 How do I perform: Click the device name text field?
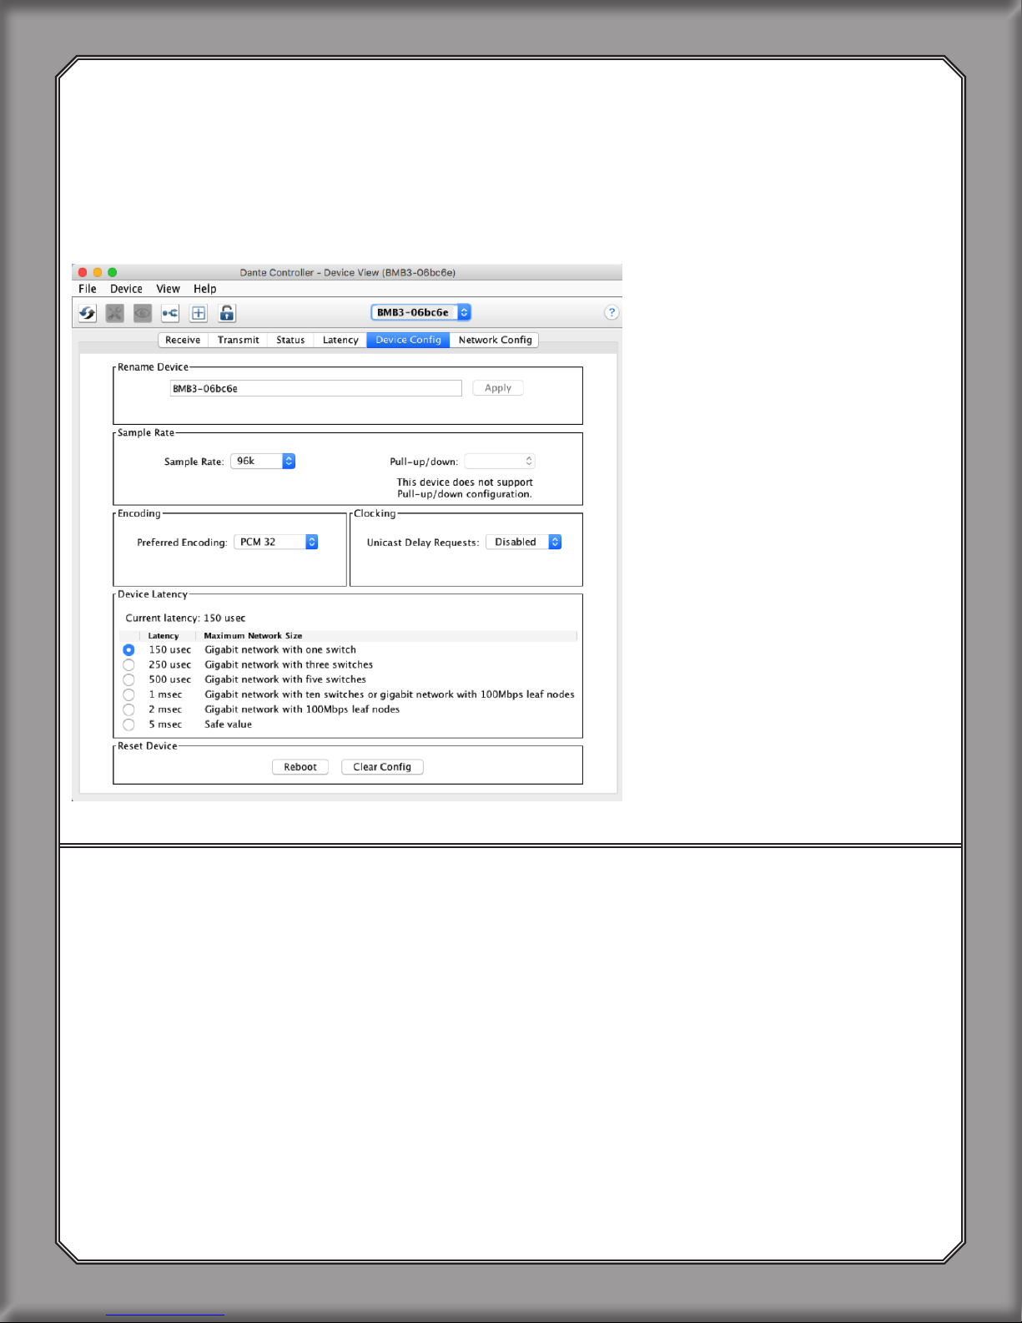click(315, 388)
